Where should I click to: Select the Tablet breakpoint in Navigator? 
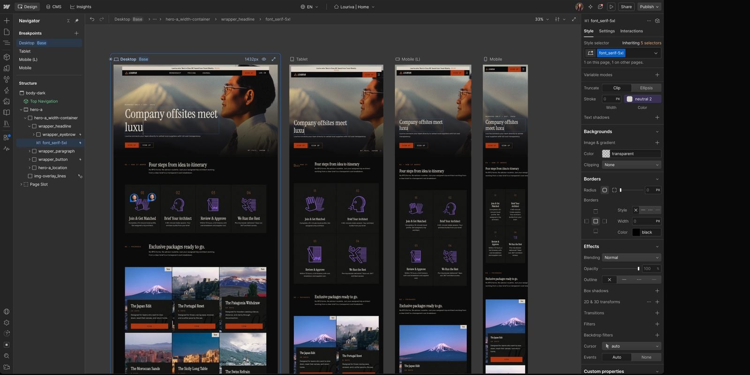pyautogui.click(x=25, y=51)
